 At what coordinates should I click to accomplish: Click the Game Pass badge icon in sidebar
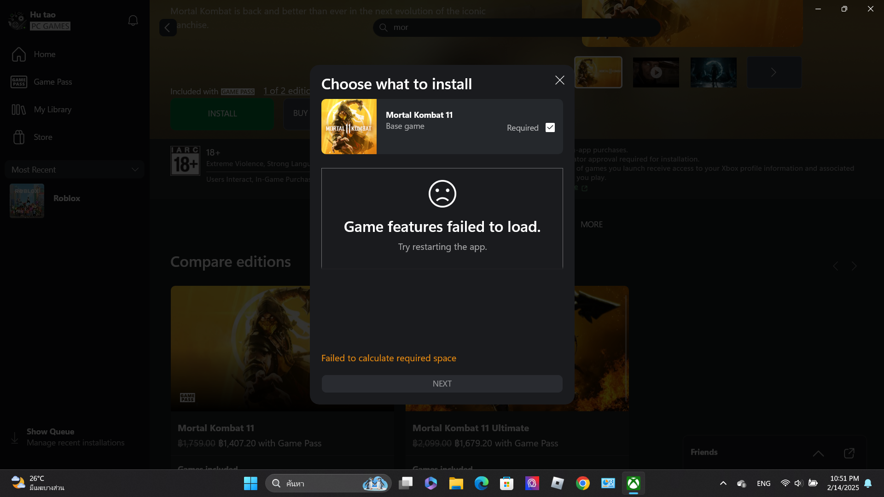click(x=19, y=82)
